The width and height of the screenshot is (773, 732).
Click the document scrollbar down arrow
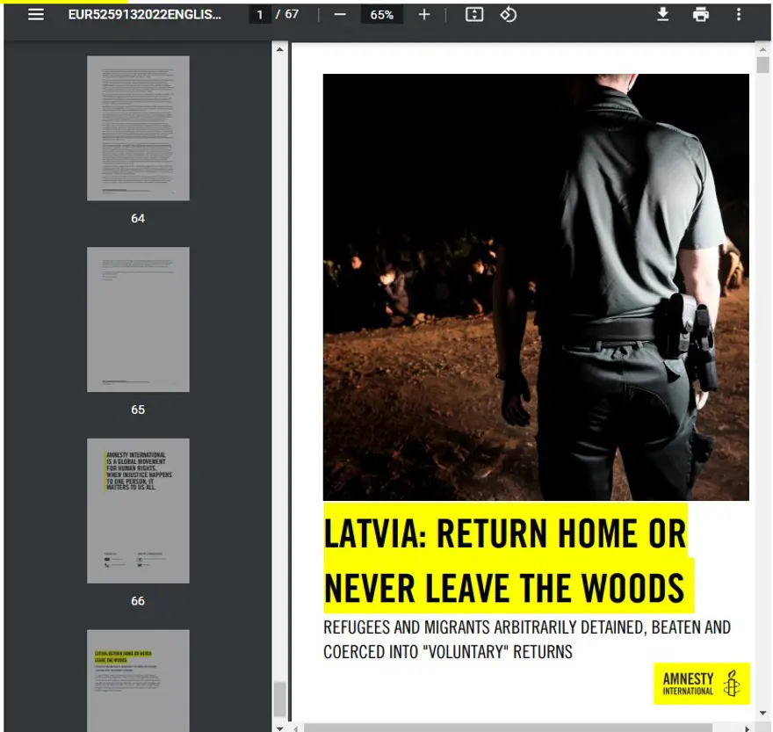click(x=762, y=714)
